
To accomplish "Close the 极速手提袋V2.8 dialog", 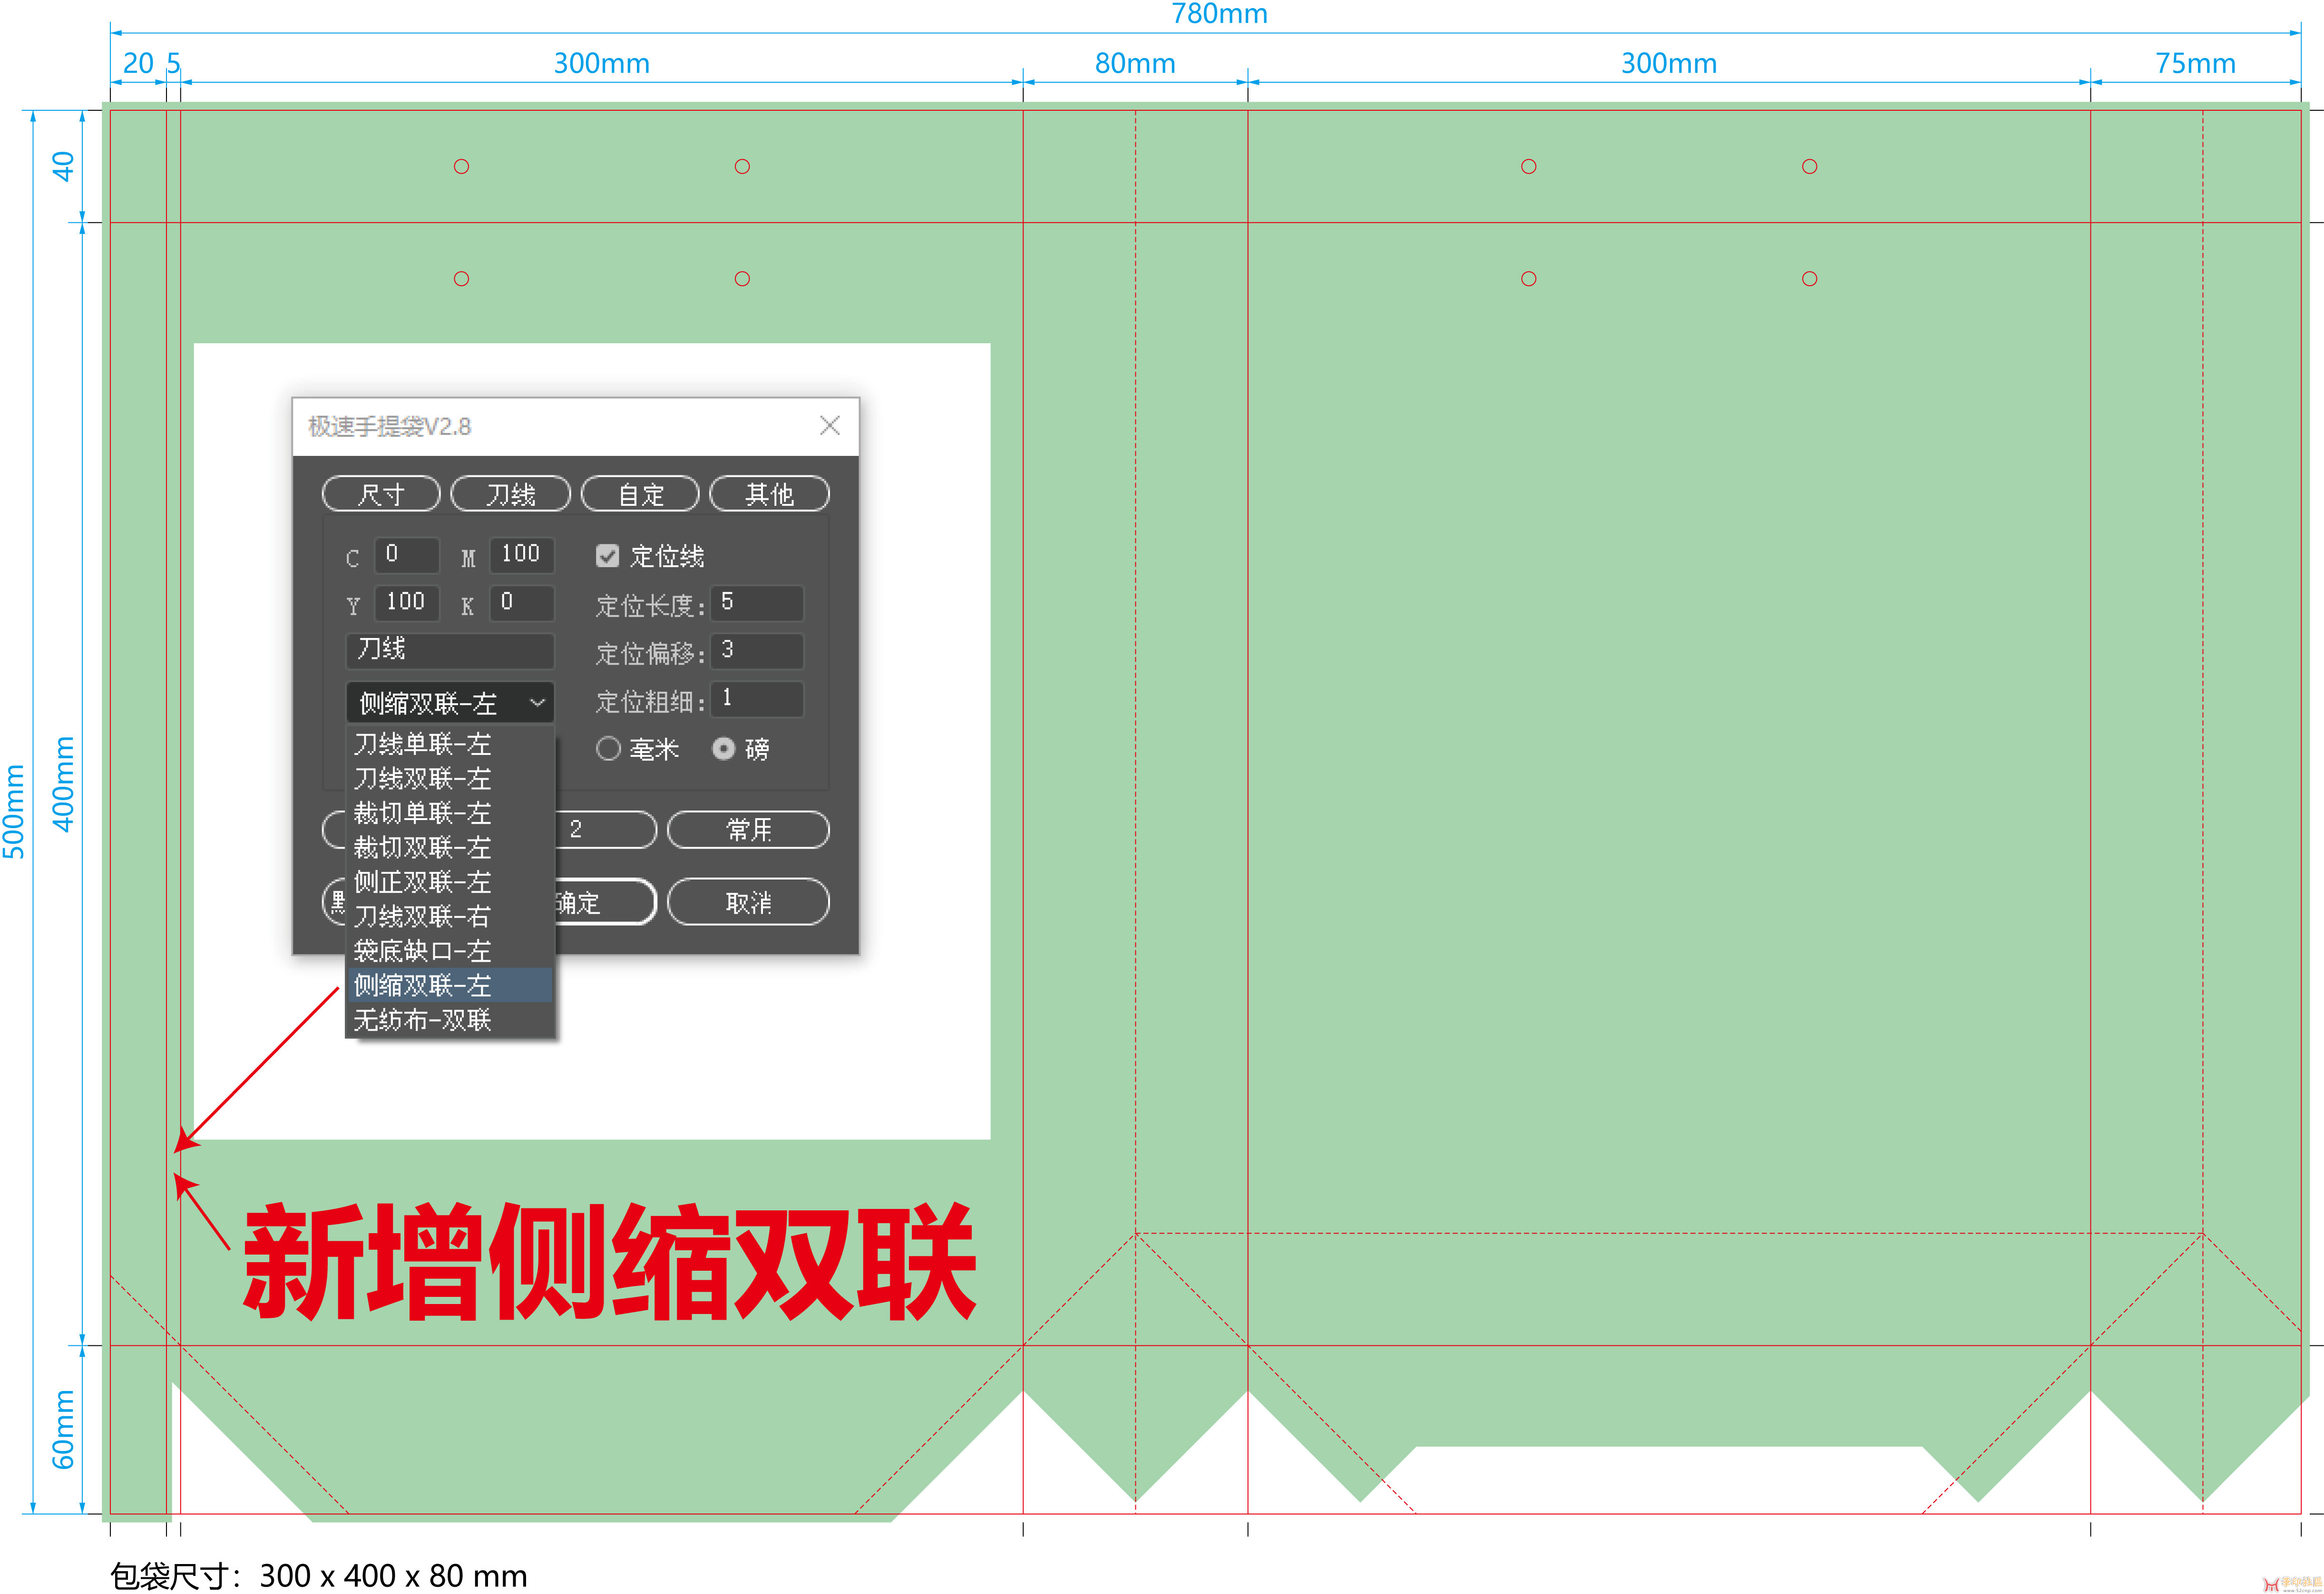I will tap(829, 426).
